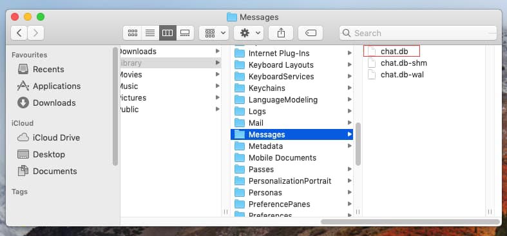The width and height of the screenshot is (507, 236).
Task: Expand arrow next to Public folder
Action: [x=218, y=110]
